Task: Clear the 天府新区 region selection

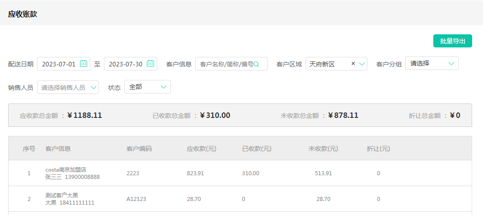Action: tap(353, 64)
